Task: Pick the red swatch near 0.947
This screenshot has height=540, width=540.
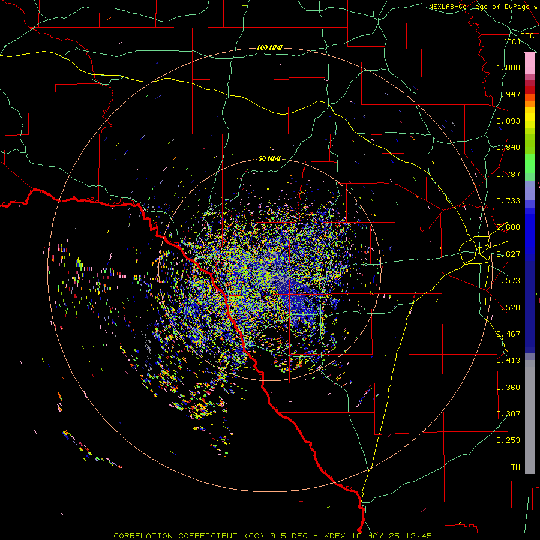Action: [x=530, y=90]
